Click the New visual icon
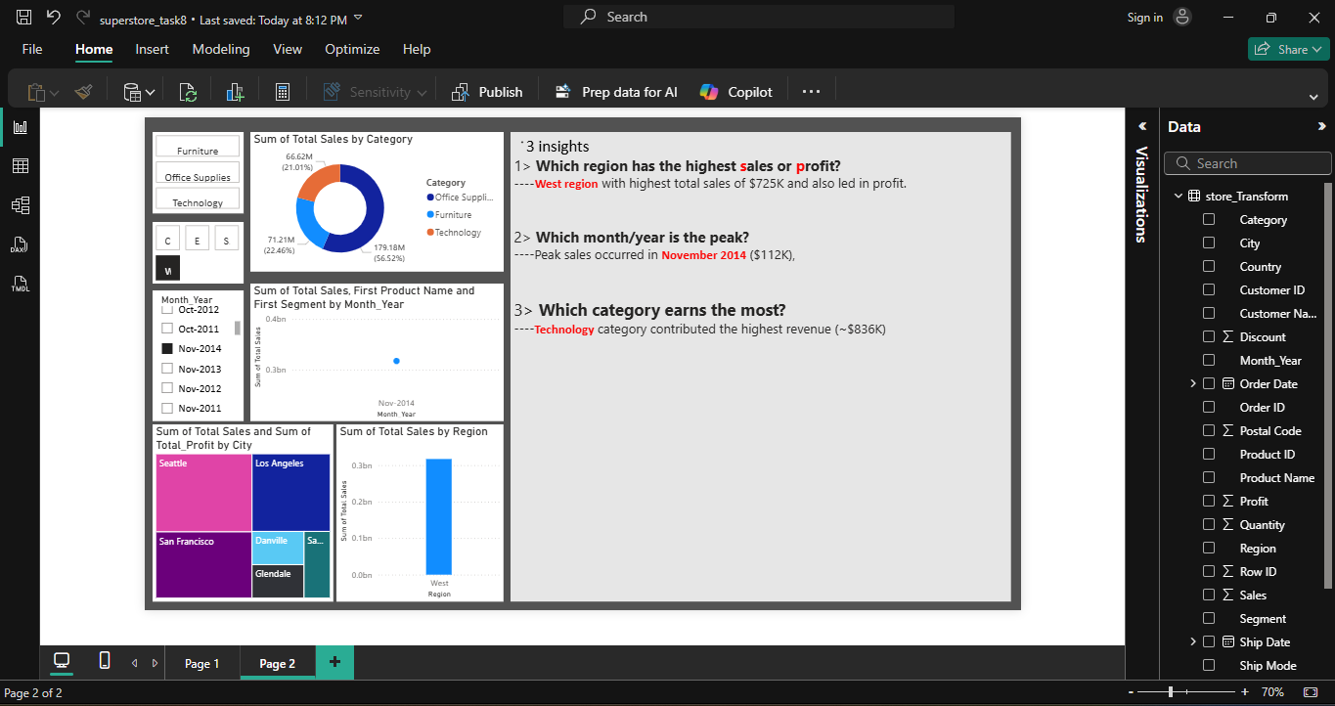 235,92
